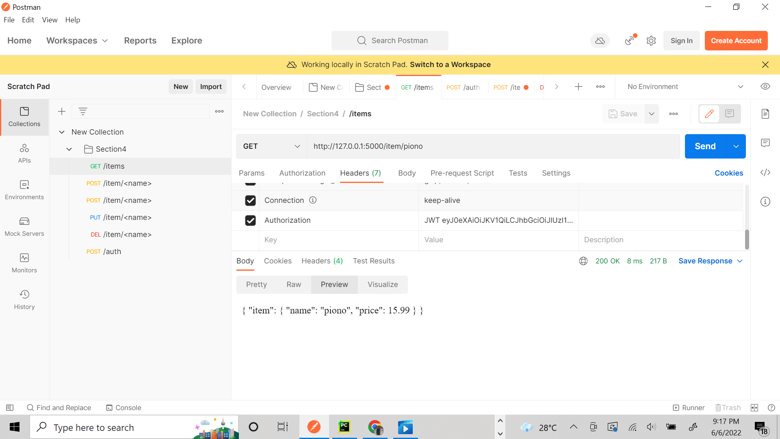The height and width of the screenshot is (439, 780).
Task: Open the satellite notifications icon
Action: 630,40
